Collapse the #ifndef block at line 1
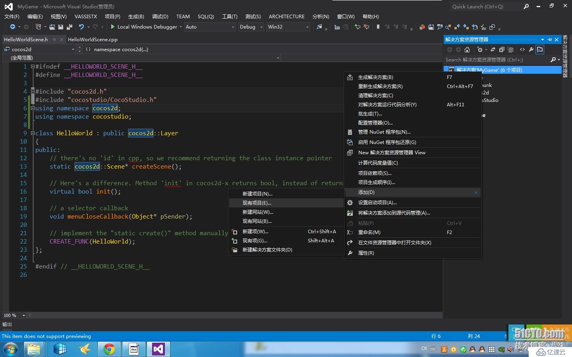Viewport: 572px width, 357px height. 33,67
